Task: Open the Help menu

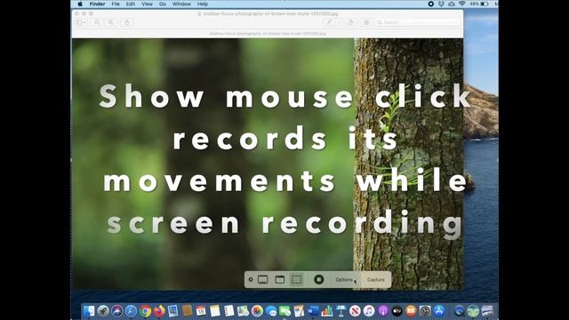Action: pos(202,4)
